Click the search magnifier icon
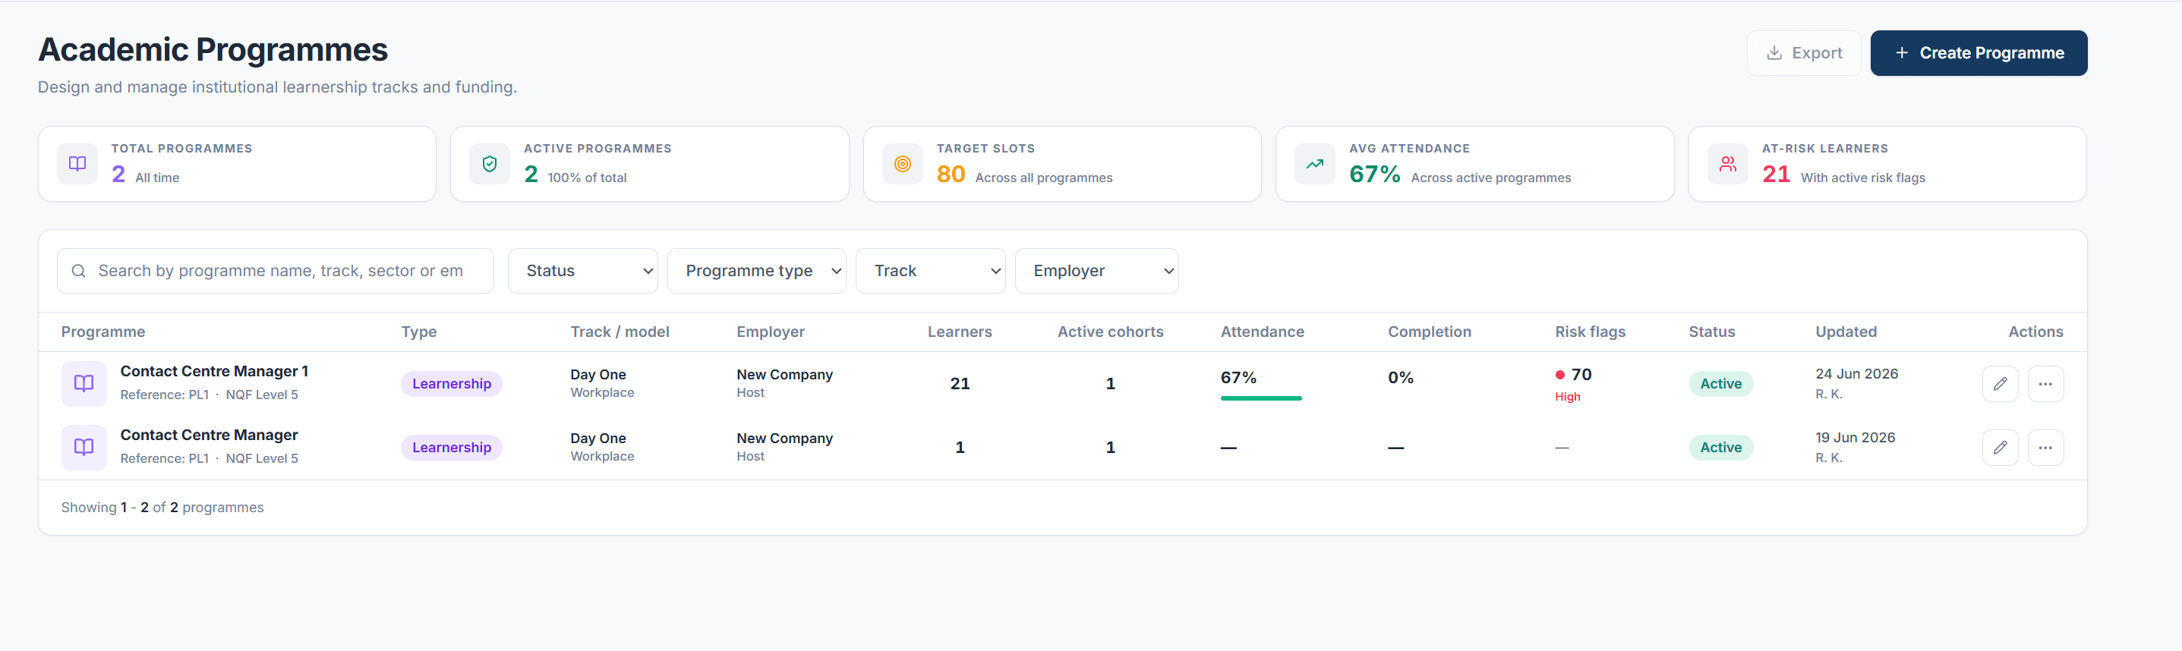Screen dimensions: 2182x651 [x=79, y=271]
